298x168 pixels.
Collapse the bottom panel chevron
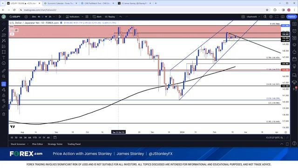[x=281, y=144]
